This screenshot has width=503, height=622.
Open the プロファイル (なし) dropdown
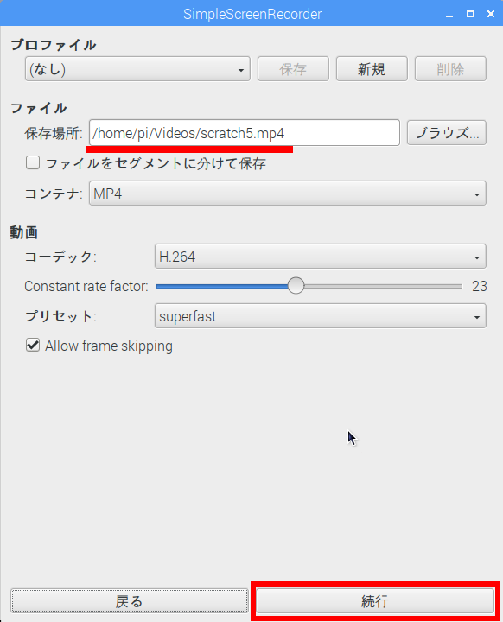pos(137,69)
